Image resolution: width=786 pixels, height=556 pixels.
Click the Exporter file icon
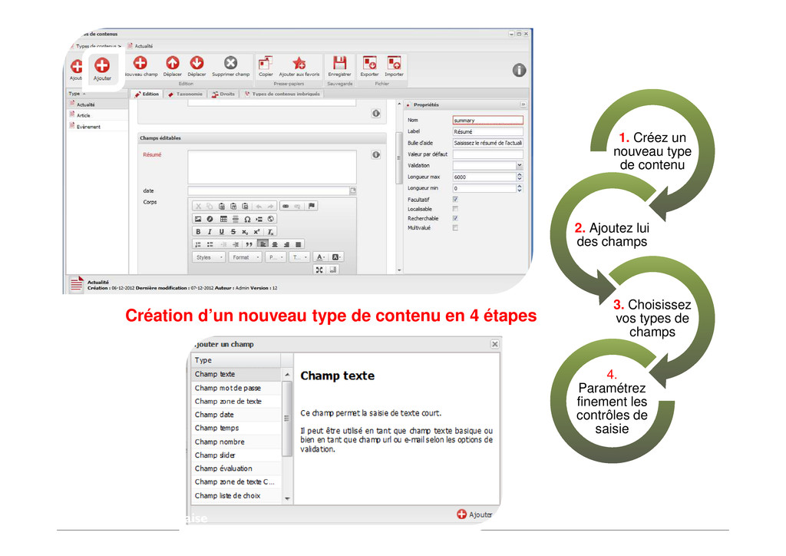[x=369, y=63]
